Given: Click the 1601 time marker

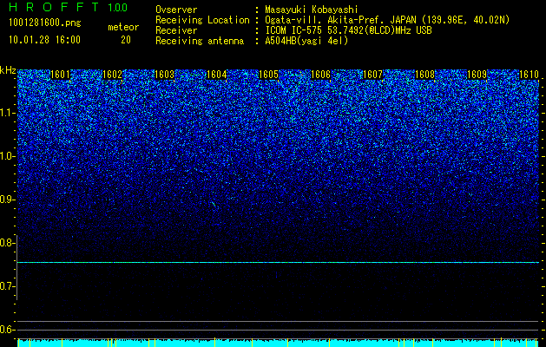Looking at the screenshot, I should click(x=60, y=75).
